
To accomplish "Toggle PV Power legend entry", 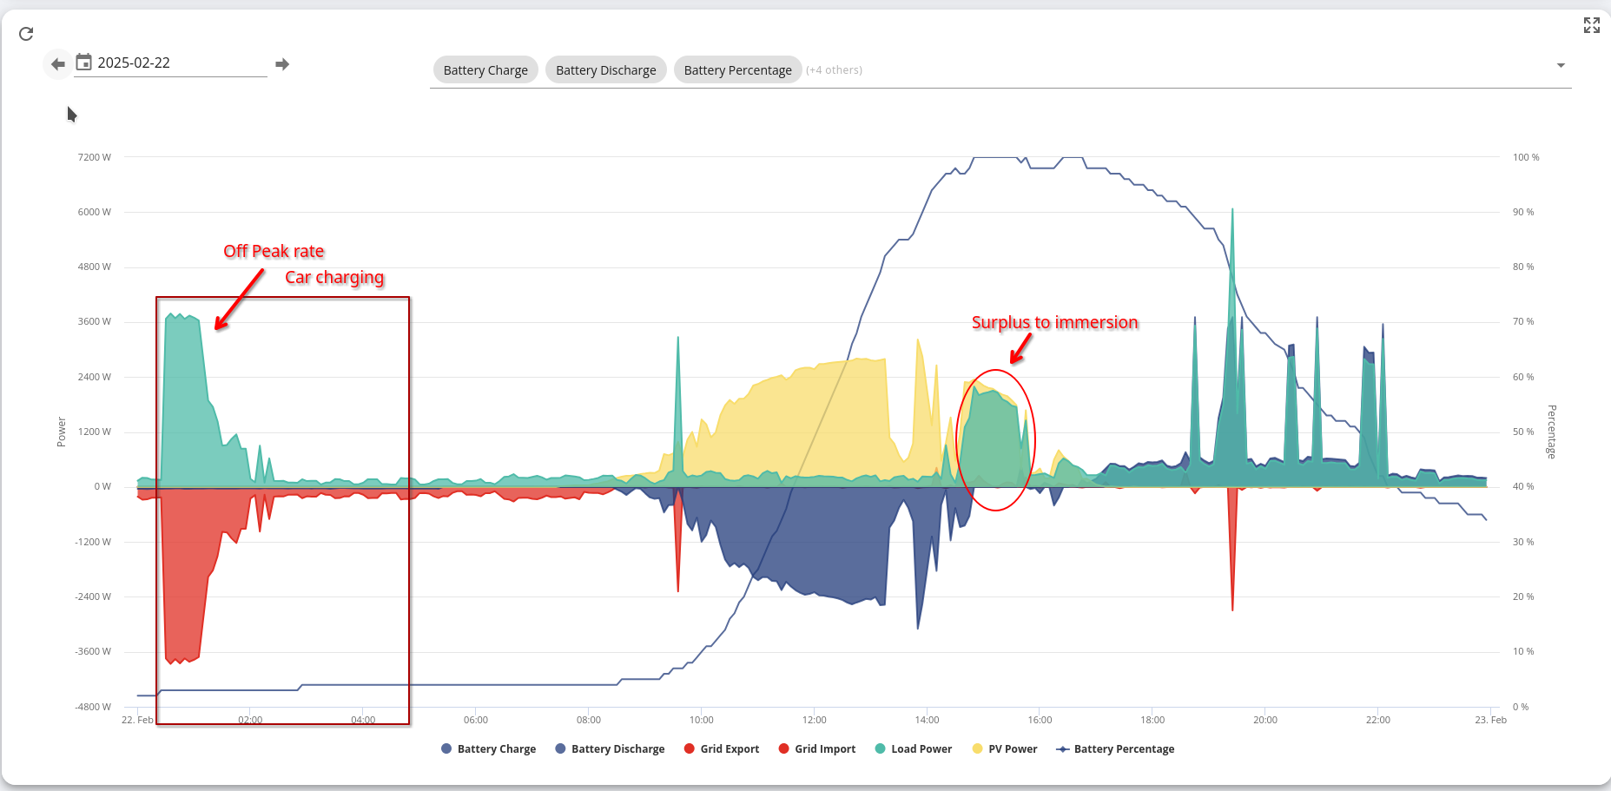I will click(x=1013, y=749).
